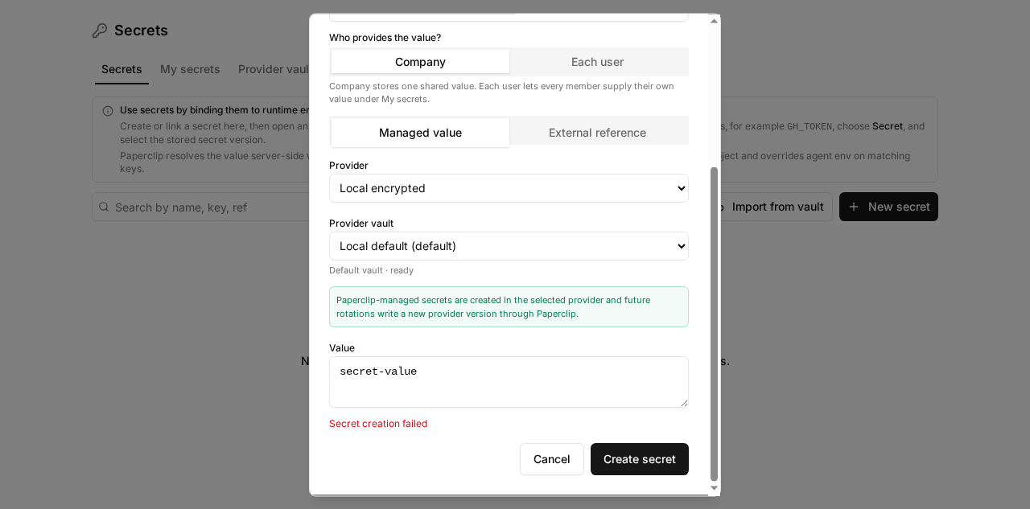Click the search magnifier icon

104,207
